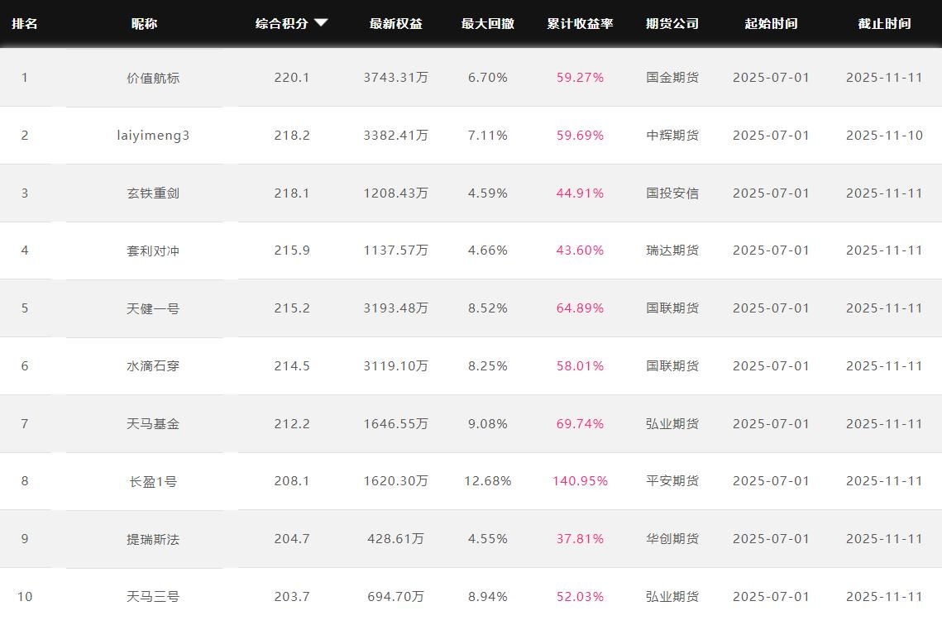Sort by 最新权益 column header

[395, 24]
